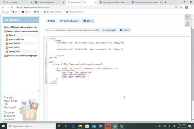Navigate Up Level in file manager

[109, 30]
